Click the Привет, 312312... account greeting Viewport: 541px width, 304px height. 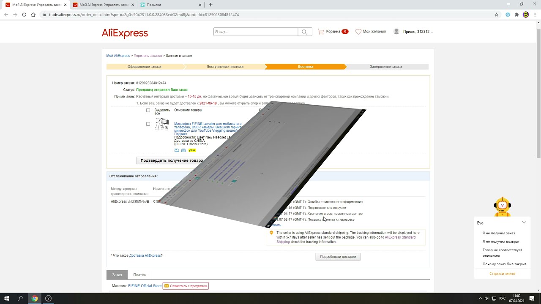pos(418,32)
